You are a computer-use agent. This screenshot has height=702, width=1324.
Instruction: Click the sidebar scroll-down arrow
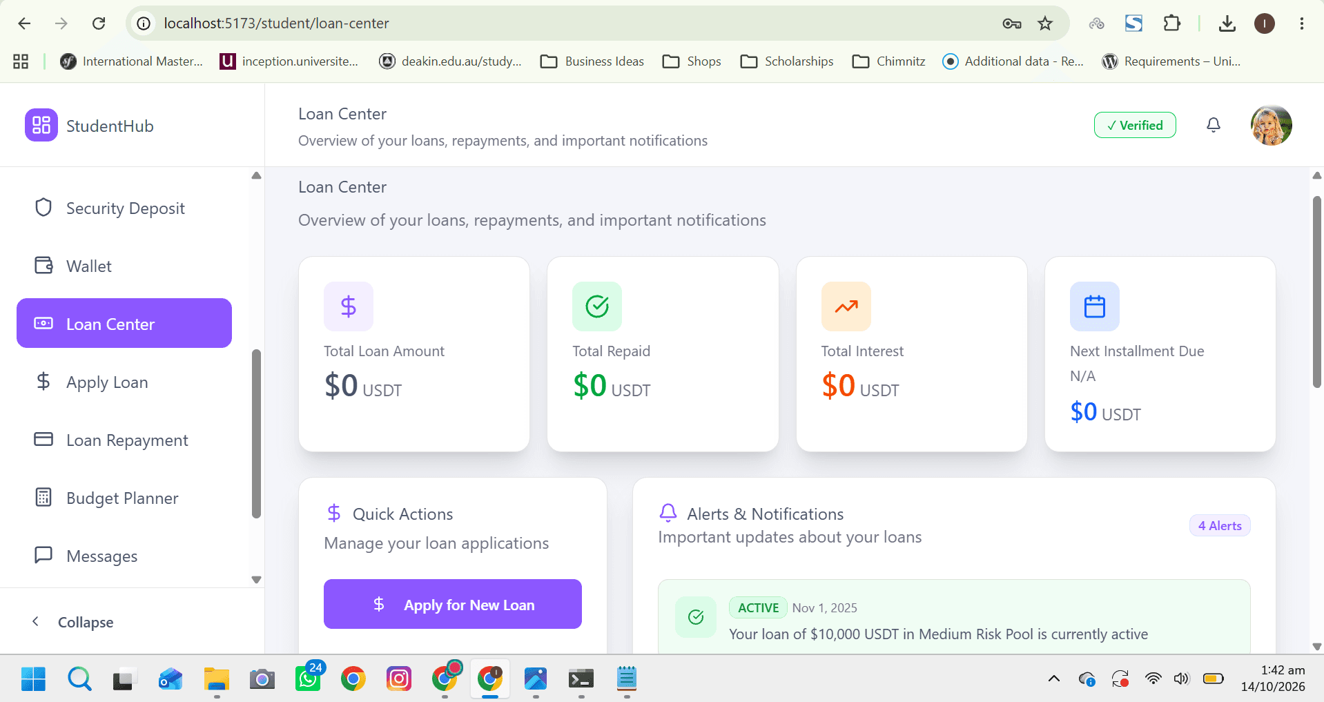[256, 580]
